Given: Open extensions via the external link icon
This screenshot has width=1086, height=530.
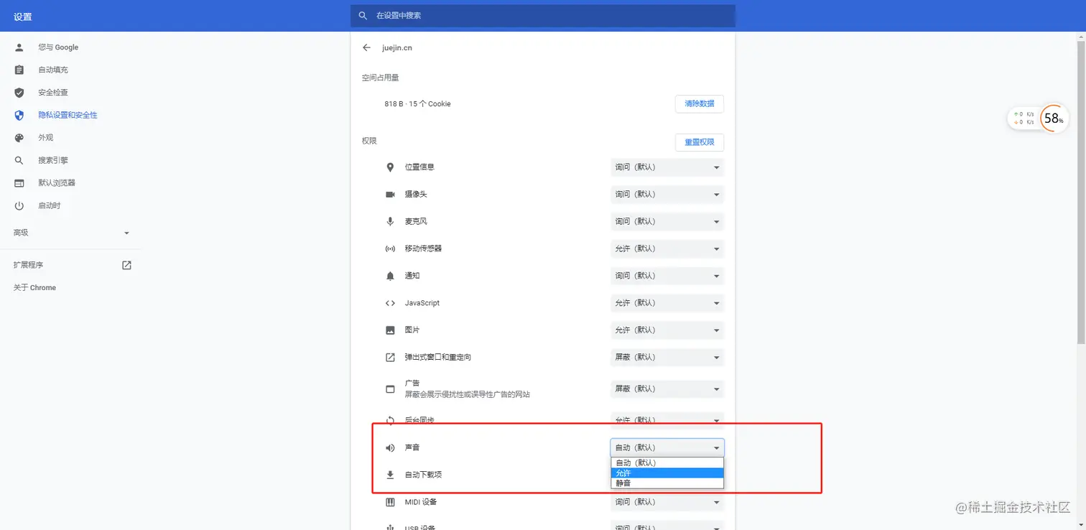Looking at the screenshot, I should (x=126, y=265).
